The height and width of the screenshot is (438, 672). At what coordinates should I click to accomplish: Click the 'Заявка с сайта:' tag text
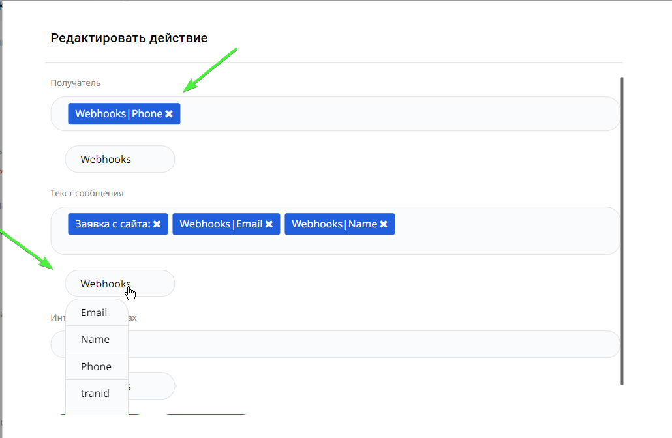[112, 224]
